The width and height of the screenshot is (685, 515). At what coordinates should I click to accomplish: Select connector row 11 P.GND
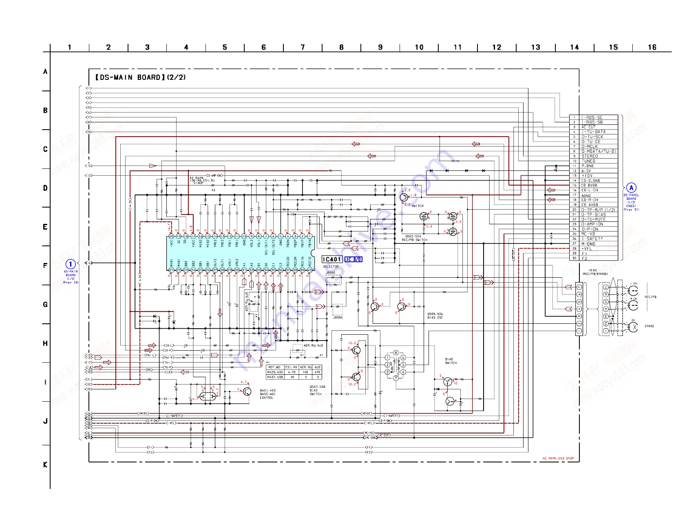pyautogui.click(x=594, y=166)
